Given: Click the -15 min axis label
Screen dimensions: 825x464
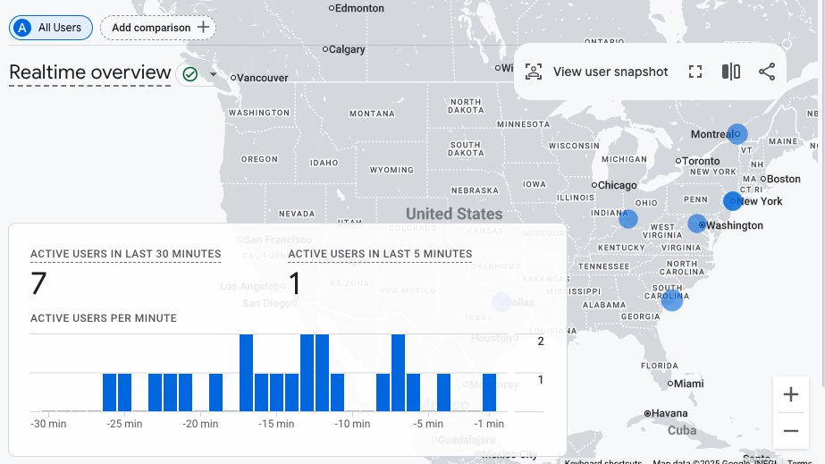Looking at the screenshot, I should click(x=276, y=424).
